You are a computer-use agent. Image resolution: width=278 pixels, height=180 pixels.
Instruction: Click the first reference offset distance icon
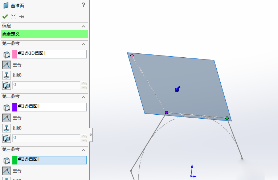(7, 85)
